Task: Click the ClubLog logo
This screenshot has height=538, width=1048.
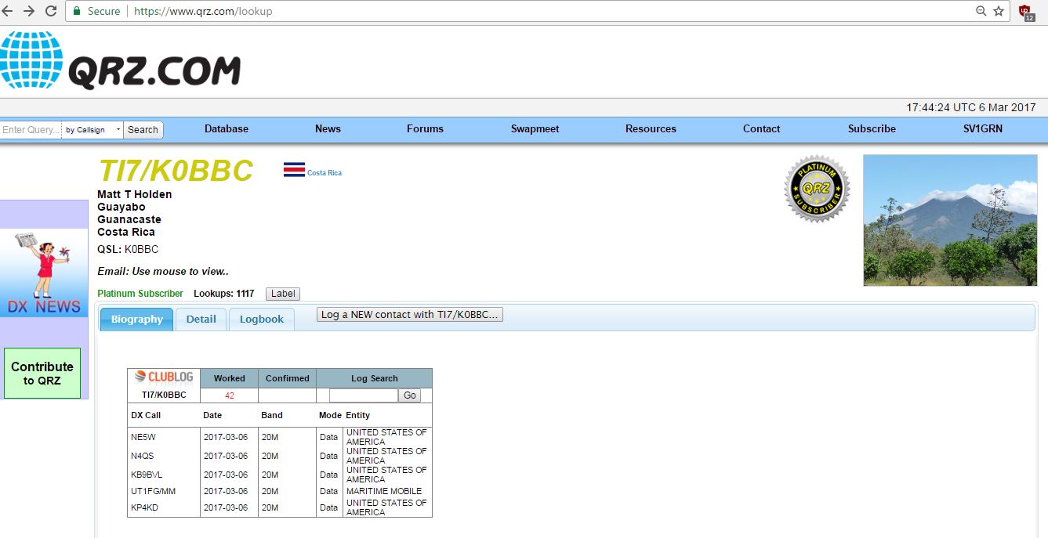Action: click(x=164, y=377)
